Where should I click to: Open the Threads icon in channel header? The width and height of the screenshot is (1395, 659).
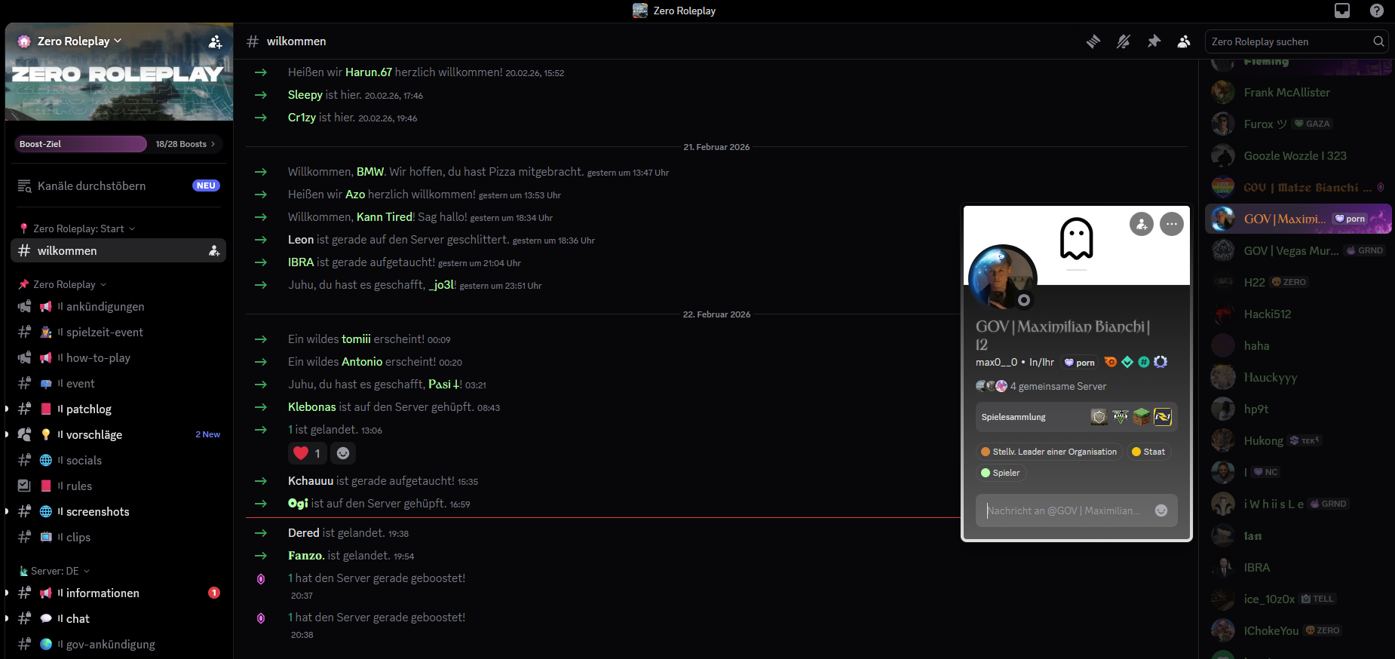pyautogui.click(x=1093, y=41)
